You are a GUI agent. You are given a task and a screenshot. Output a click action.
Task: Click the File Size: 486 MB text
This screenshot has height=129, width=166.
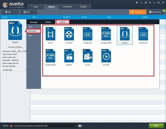(9, 66)
